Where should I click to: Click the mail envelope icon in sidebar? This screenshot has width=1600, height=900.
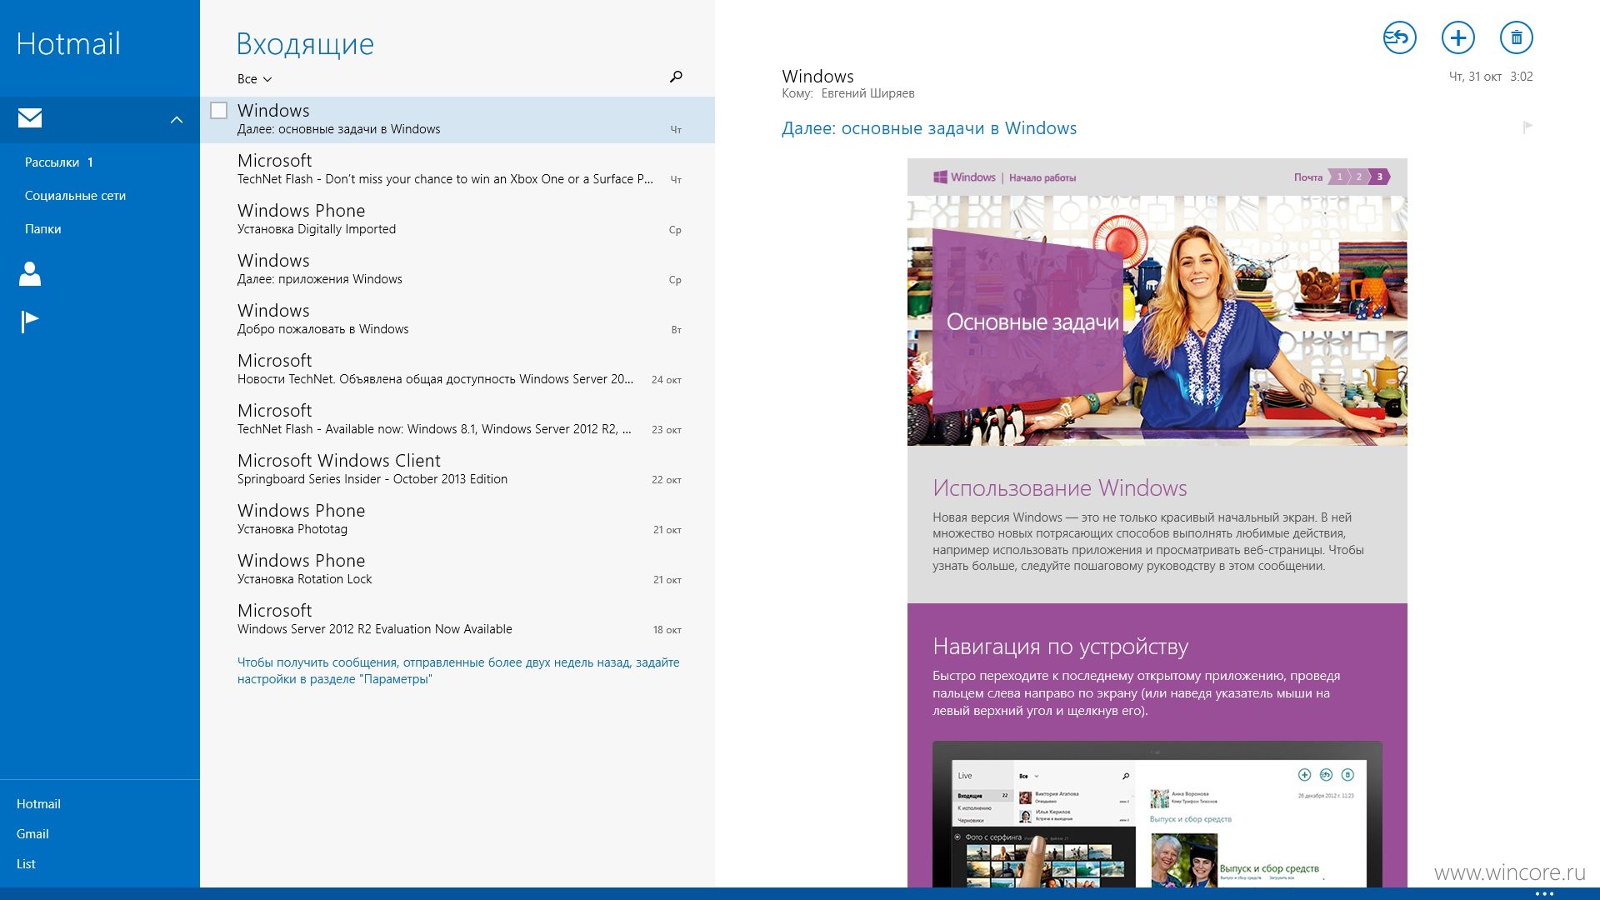pyautogui.click(x=30, y=118)
